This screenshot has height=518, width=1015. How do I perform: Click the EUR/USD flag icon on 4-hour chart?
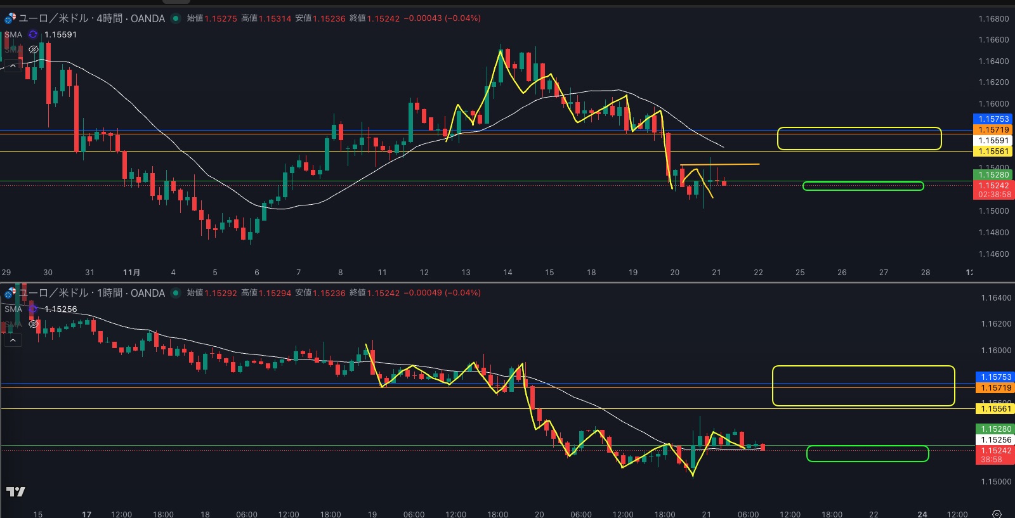pos(10,18)
